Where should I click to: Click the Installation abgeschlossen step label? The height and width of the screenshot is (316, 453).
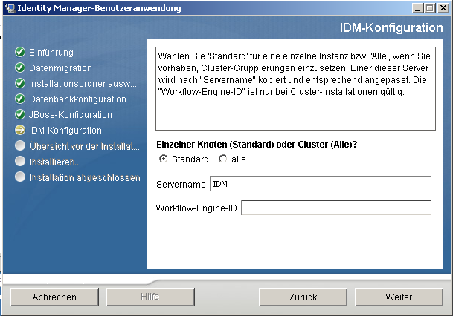tap(85, 178)
